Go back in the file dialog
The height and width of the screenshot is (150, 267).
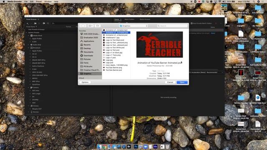(81, 26)
